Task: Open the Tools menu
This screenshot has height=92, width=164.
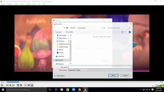Action: point(34,4)
